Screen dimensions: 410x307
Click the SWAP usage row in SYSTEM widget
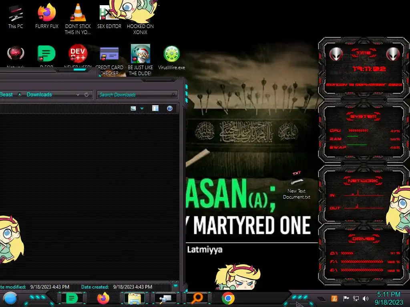(365, 147)
